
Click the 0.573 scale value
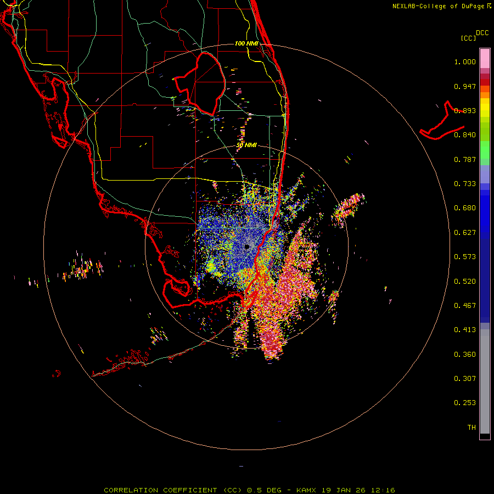465,257
